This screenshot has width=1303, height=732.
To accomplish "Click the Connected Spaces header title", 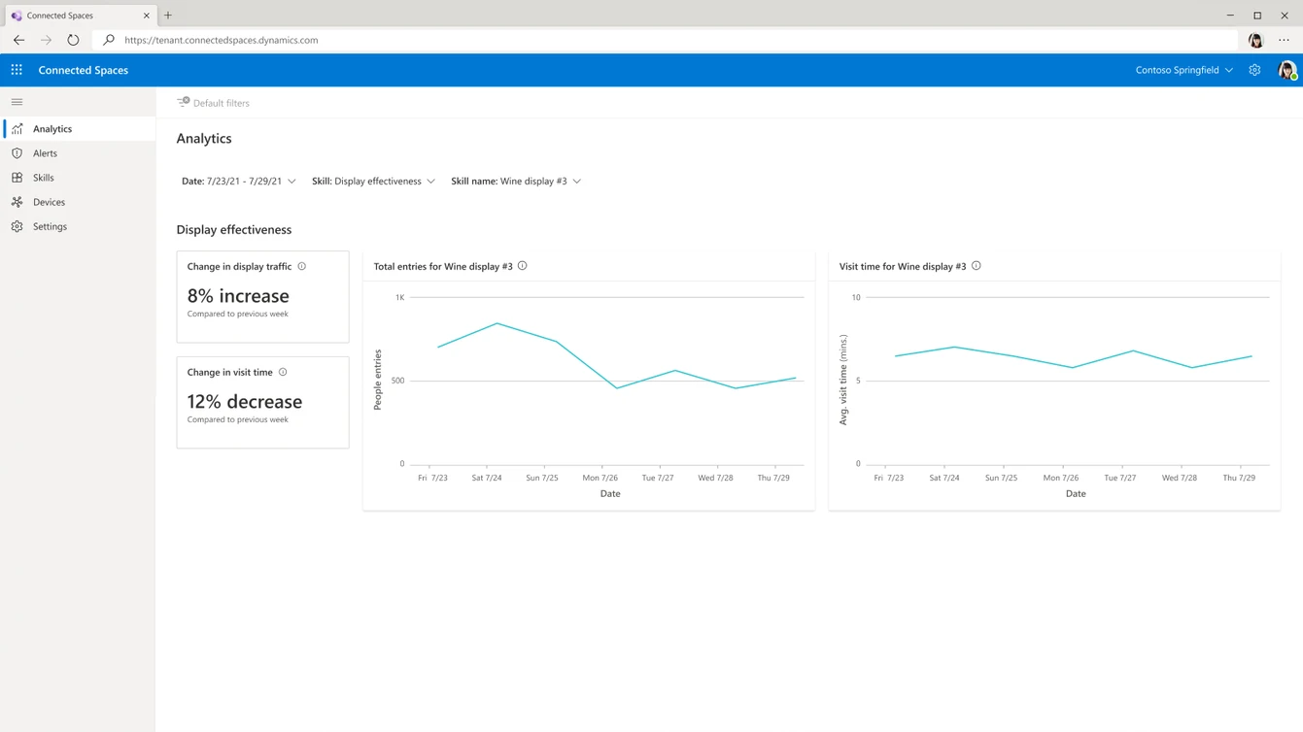I will (x=84, y=70).
